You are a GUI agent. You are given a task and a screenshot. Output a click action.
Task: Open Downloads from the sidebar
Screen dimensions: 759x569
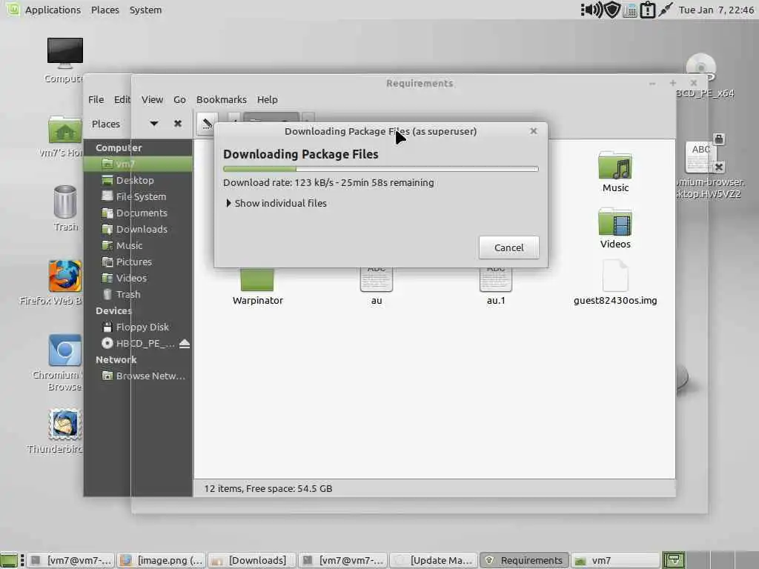coord(138,229)
